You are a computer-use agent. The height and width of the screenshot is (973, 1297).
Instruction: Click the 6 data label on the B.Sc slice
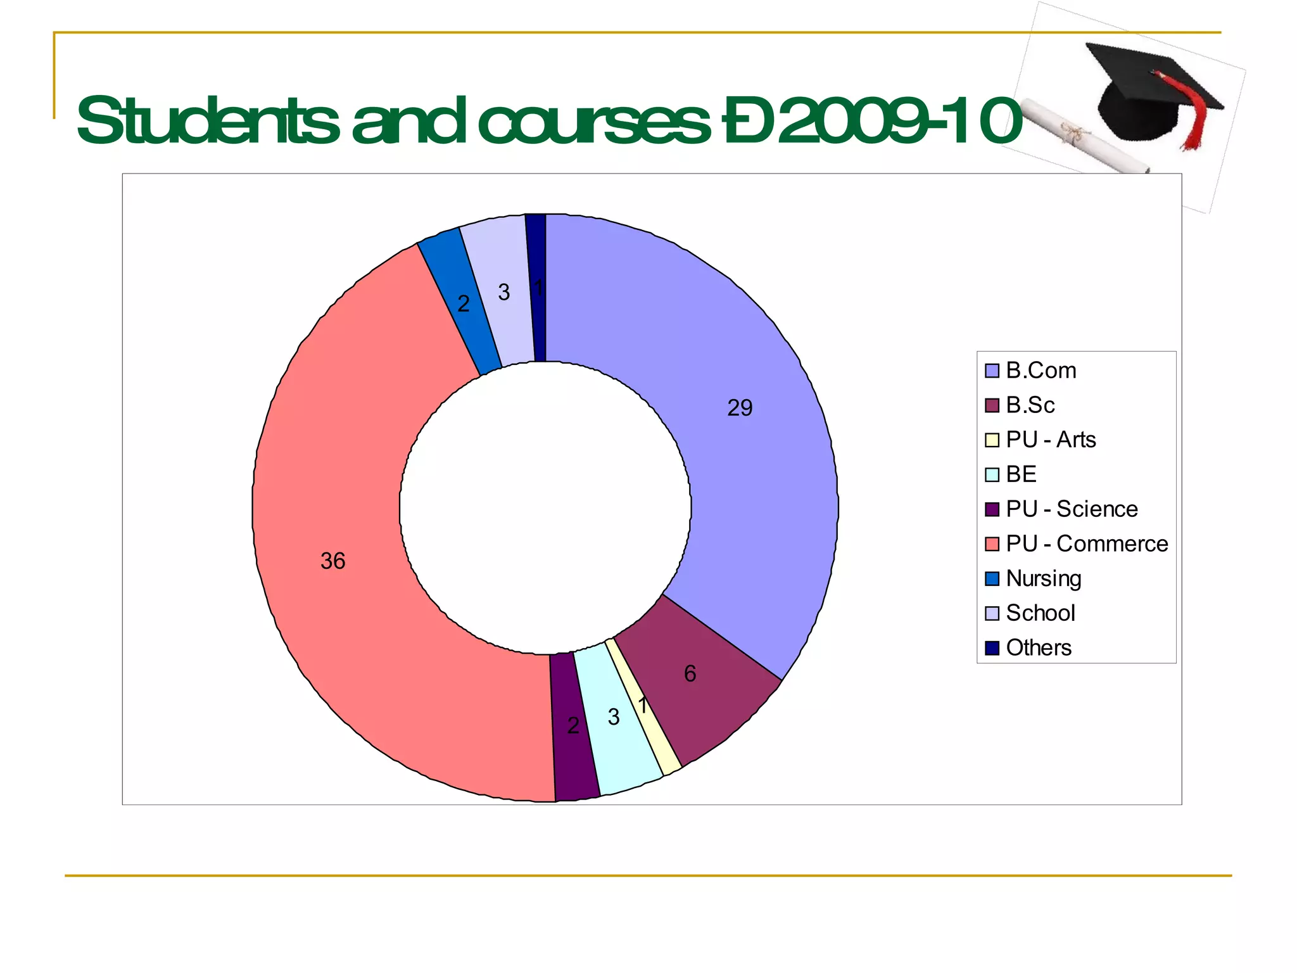[x=690, y=673]
